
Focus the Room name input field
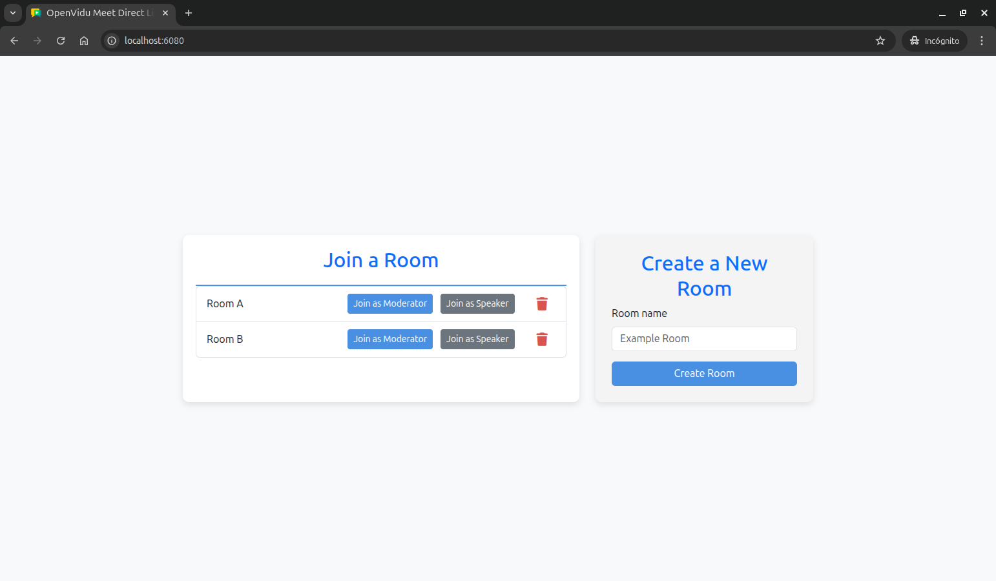(704, 339)
